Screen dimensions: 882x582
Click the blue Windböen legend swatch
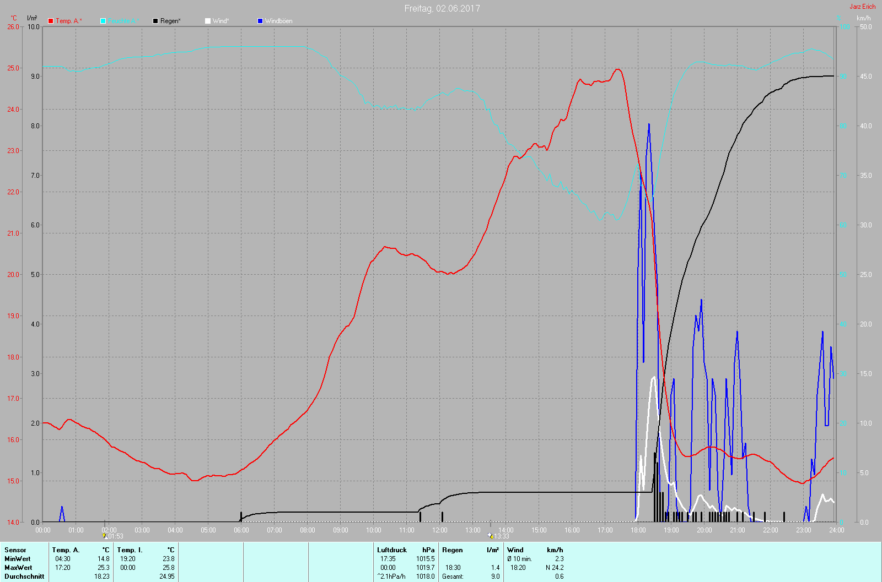(260, 21)
